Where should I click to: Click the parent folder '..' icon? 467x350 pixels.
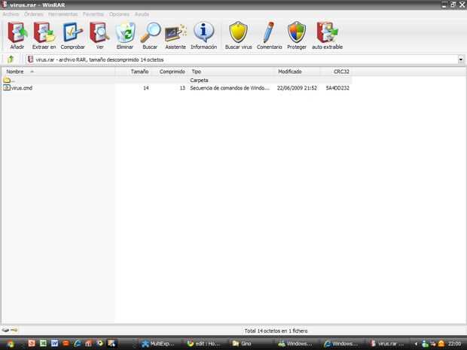(7, 80)
